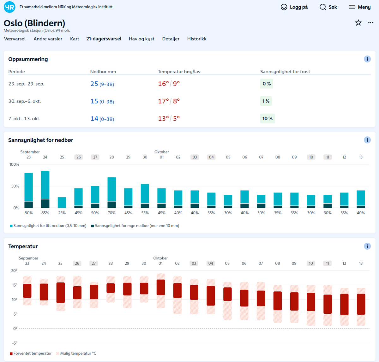
Task: Switch to Værvarsel tab
Action: click(15, 39)
